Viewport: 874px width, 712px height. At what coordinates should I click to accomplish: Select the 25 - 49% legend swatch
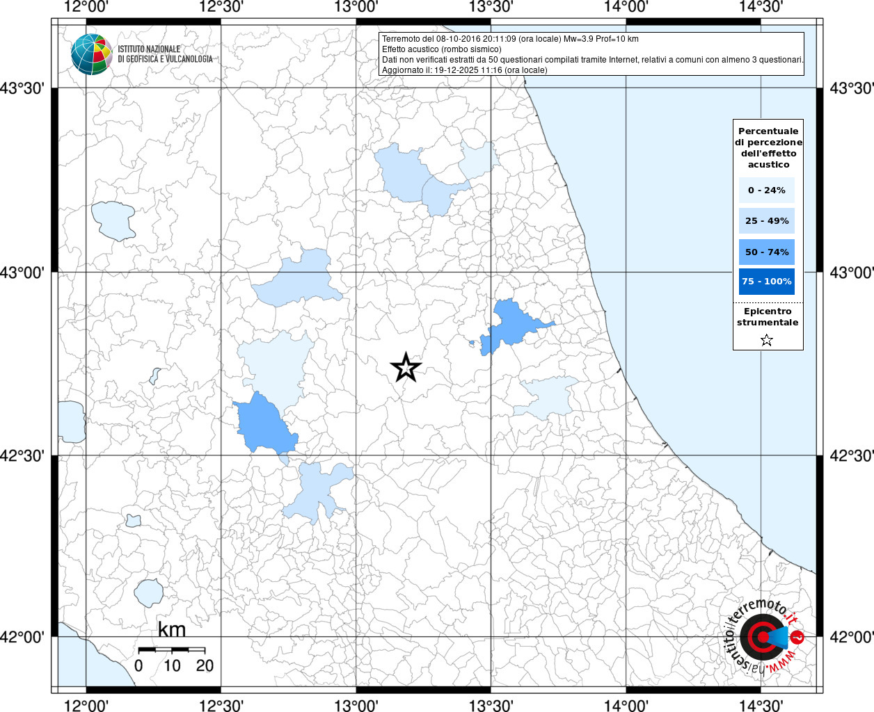coord(767,221)
